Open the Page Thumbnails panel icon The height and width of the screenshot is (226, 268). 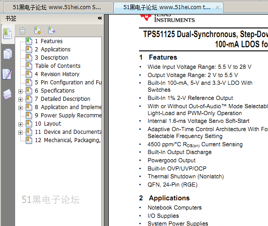(7, 54)
